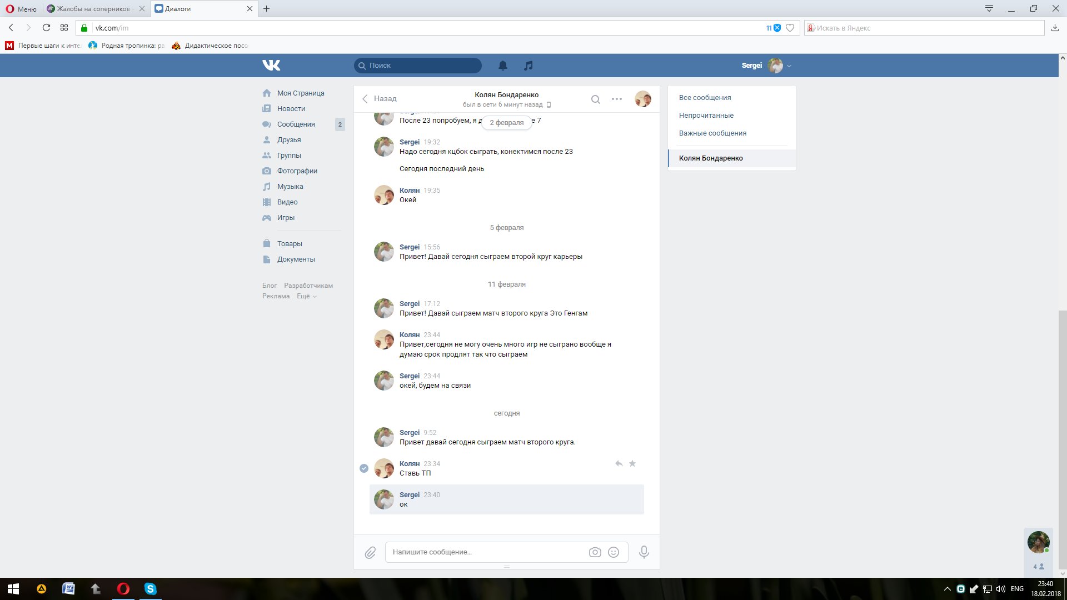Record a voice message with microphone
This screenshot has height=600, width=1067.
pyautogui.click(x=644, y=552)
